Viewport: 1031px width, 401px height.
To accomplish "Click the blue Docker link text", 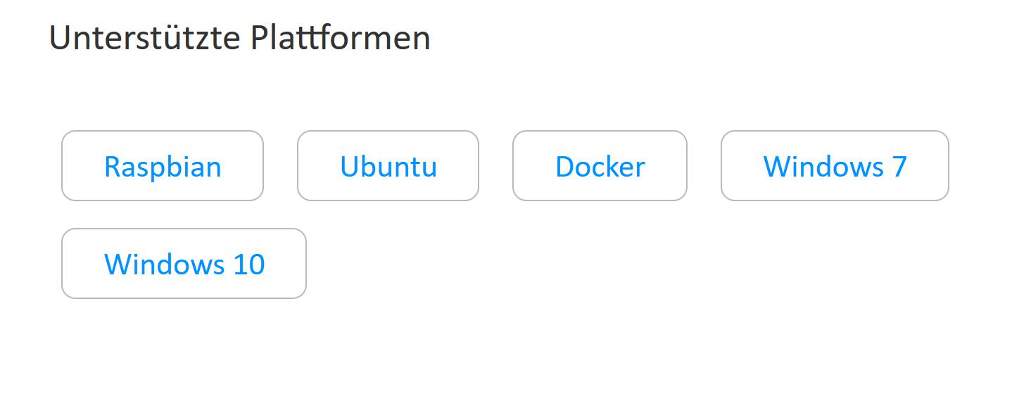I will (600, 167).
